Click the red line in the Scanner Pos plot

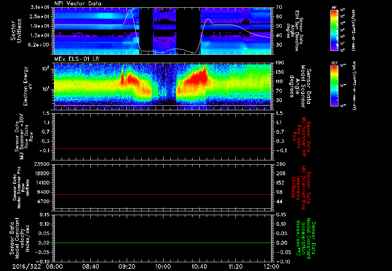[163, 194]
